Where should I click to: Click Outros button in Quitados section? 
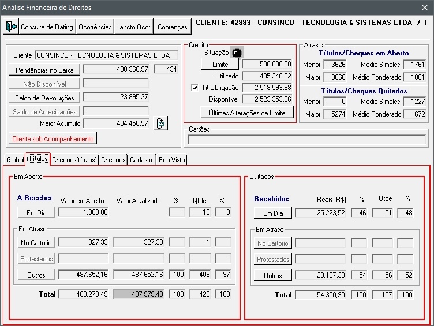tap(273, 276)
